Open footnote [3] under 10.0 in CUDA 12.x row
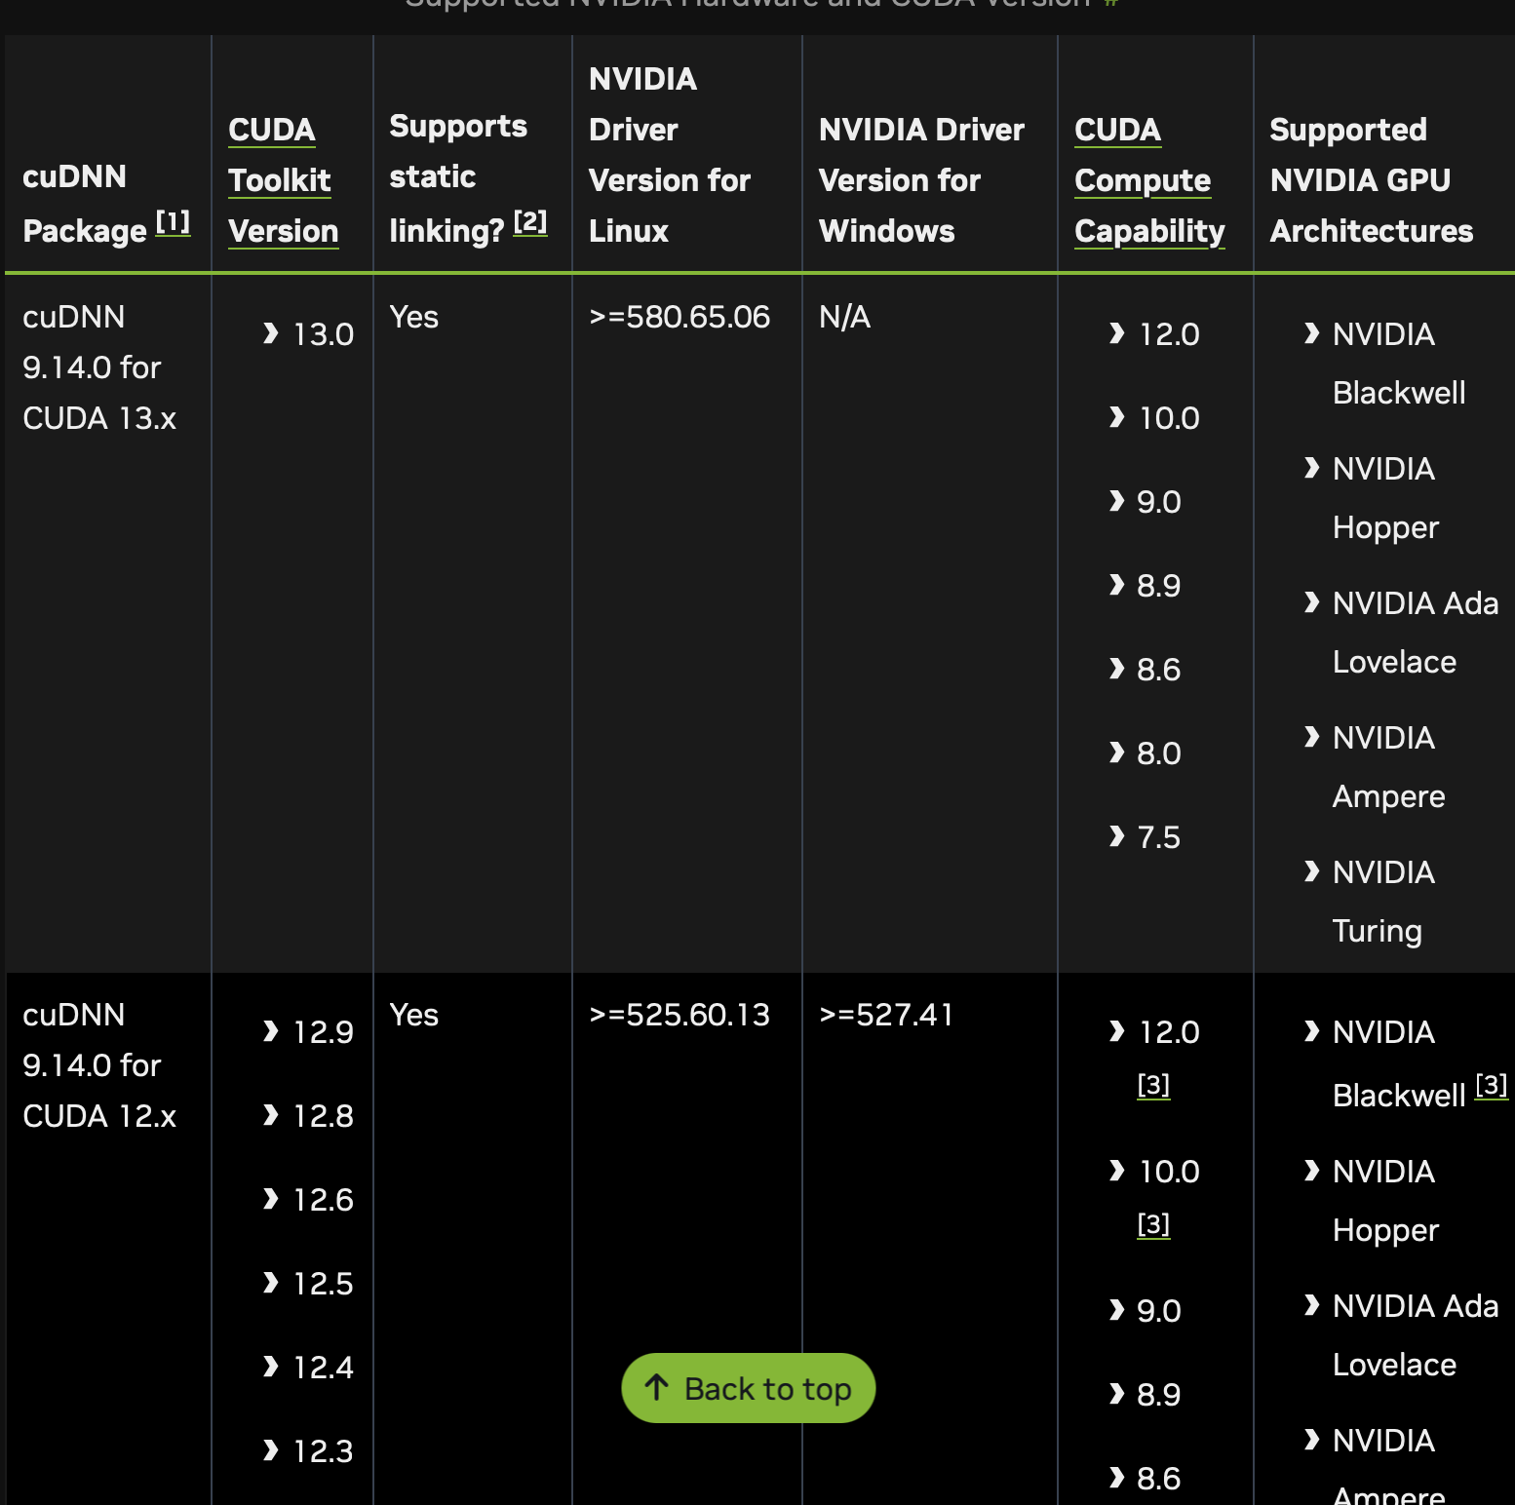Screen dimensions: 1515x1505 (x=1153, y=1224)
